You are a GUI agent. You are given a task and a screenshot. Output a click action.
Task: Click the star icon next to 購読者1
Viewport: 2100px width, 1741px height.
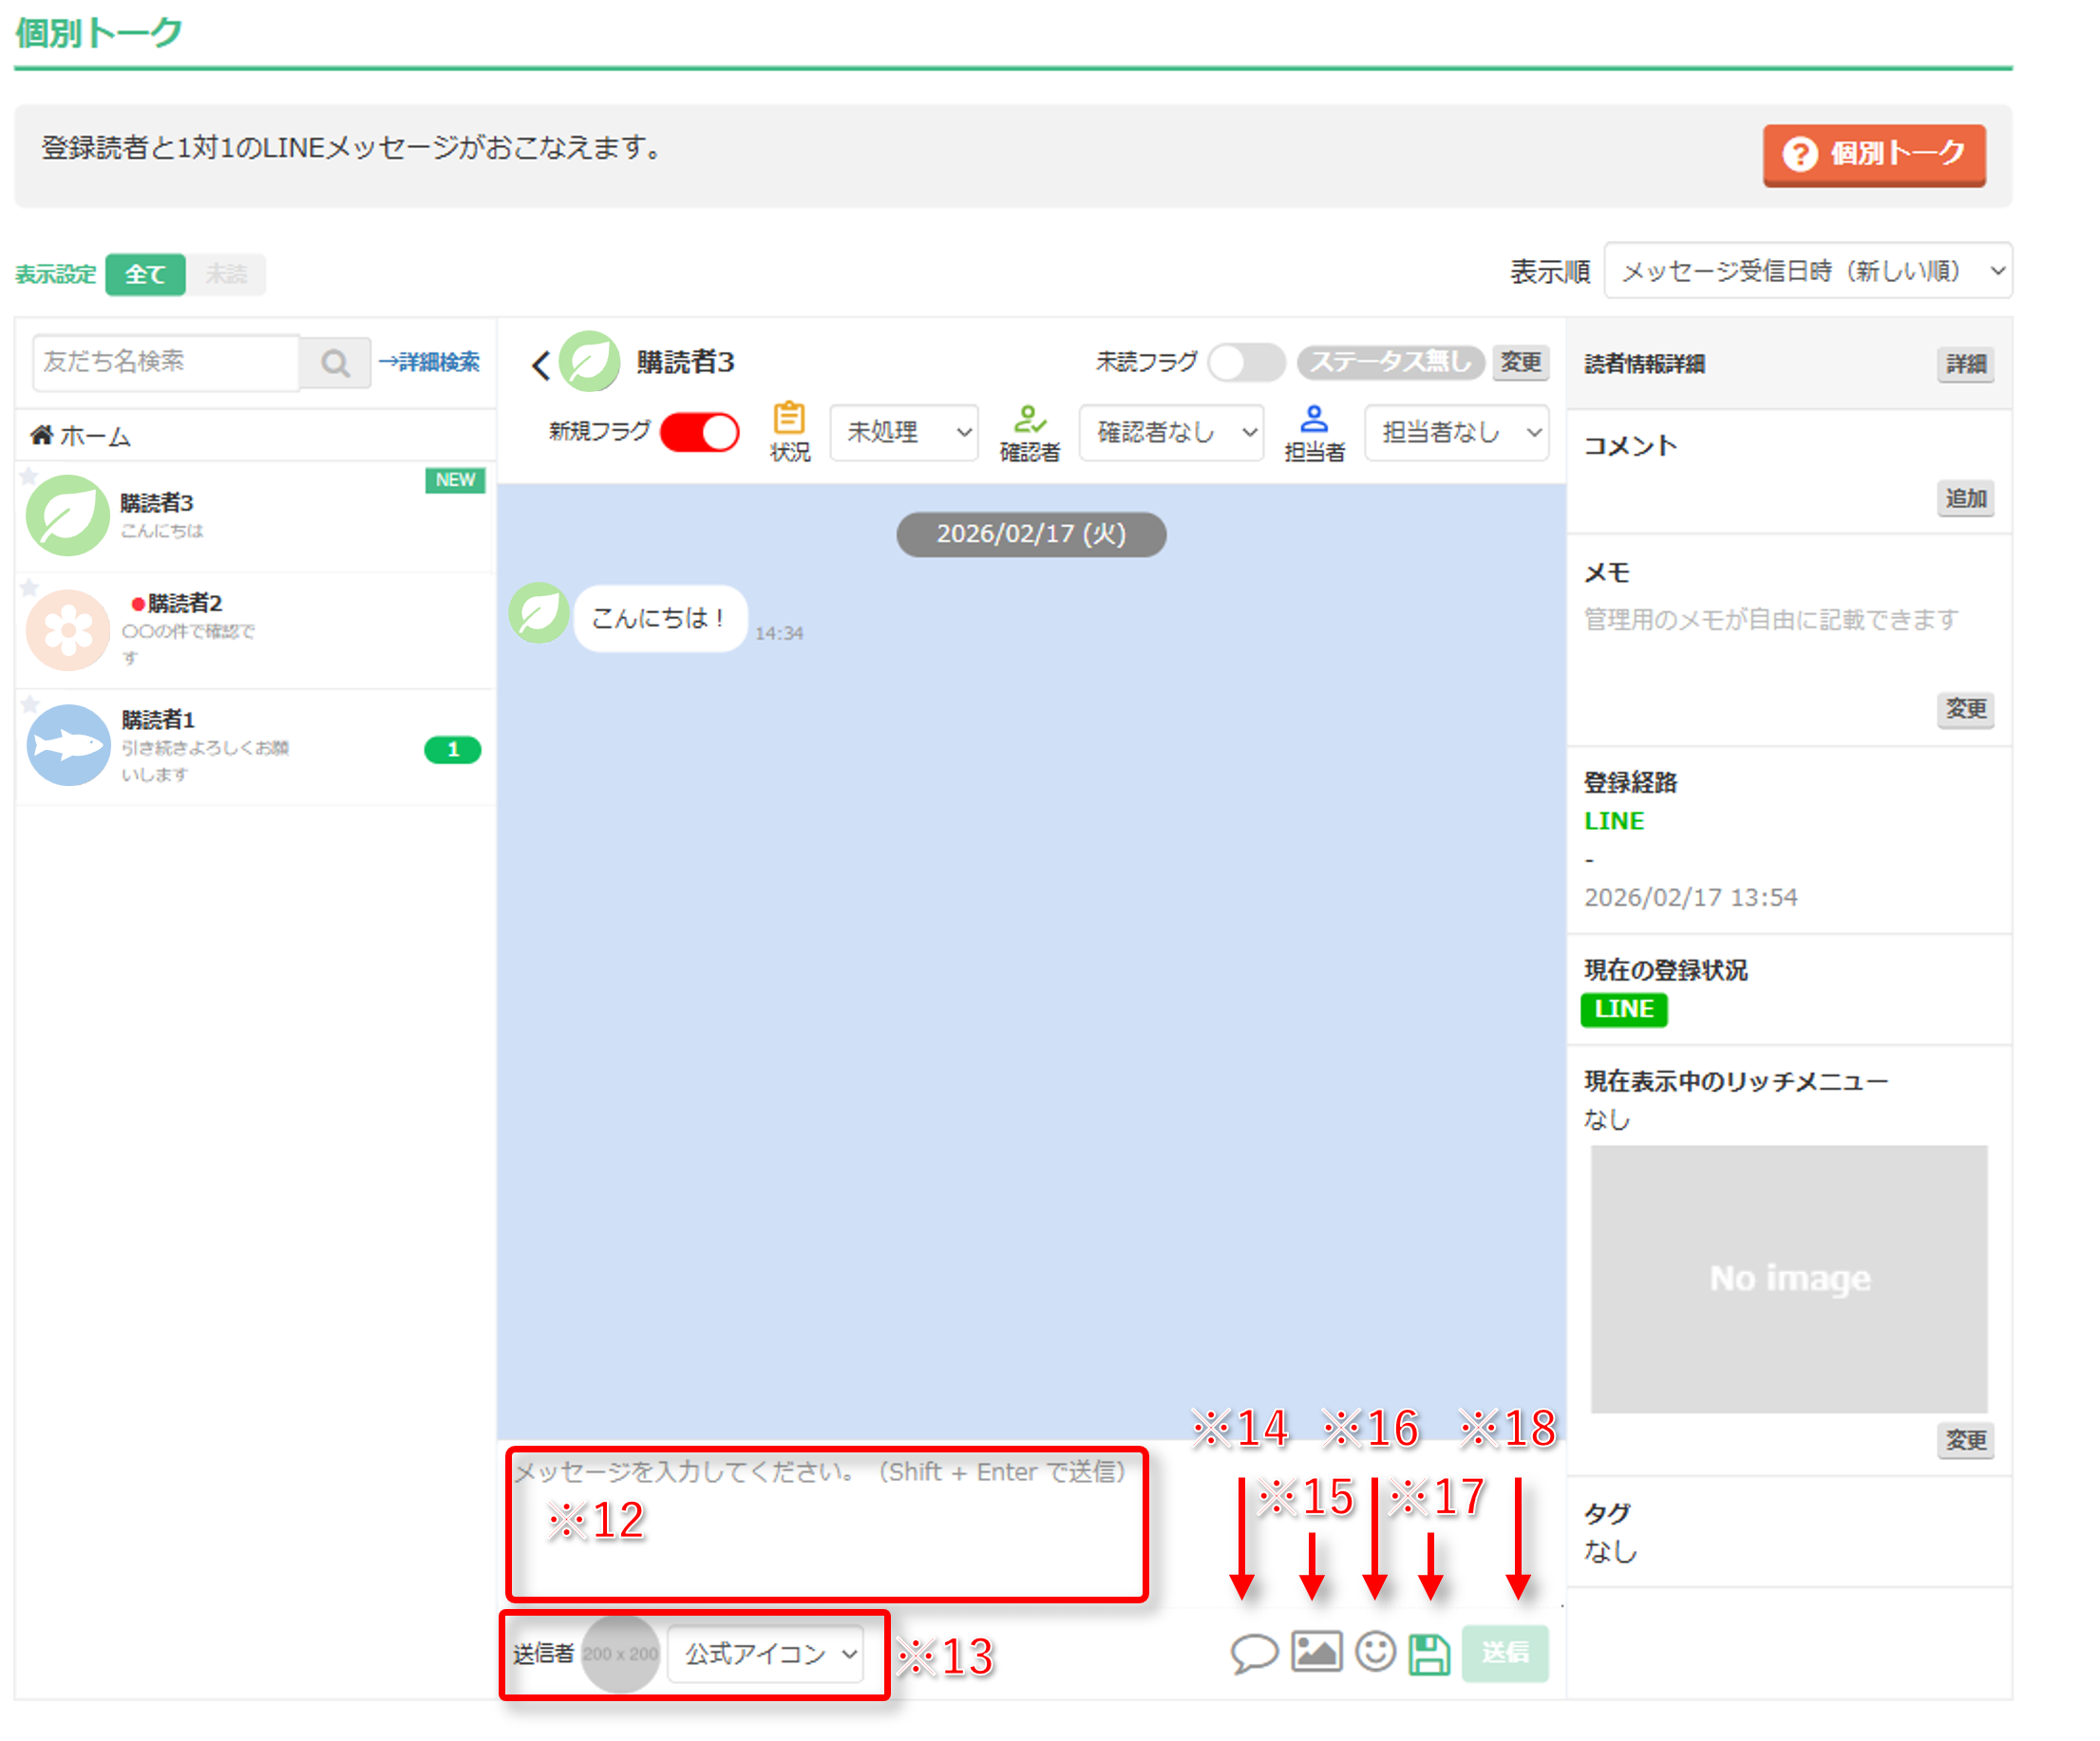30,703
